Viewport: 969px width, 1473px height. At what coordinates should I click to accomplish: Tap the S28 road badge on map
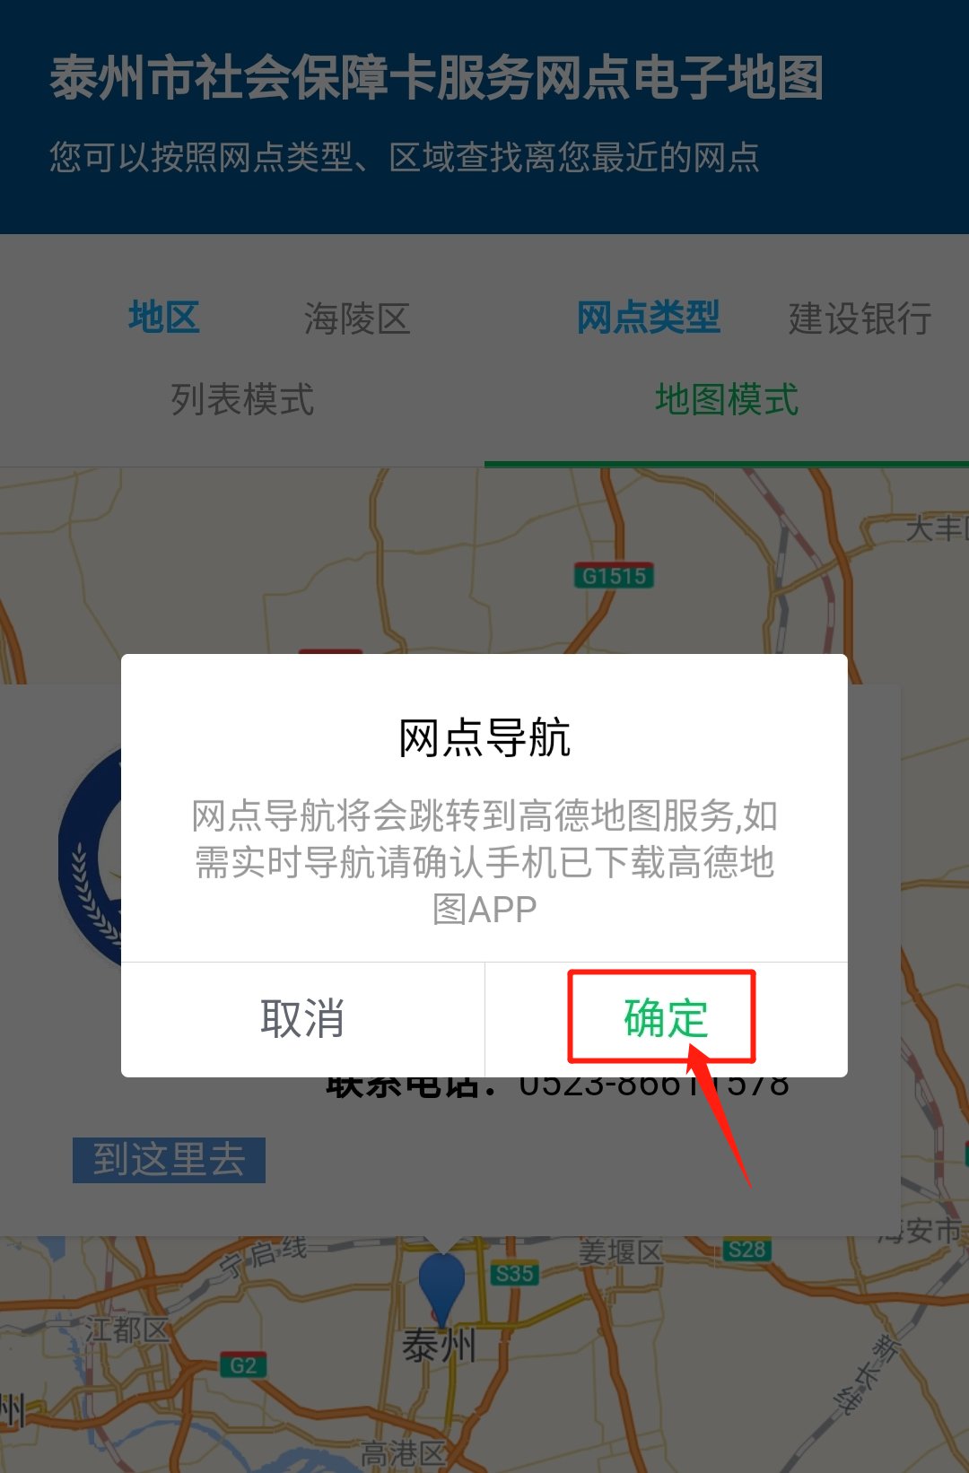click(746, 1250)
